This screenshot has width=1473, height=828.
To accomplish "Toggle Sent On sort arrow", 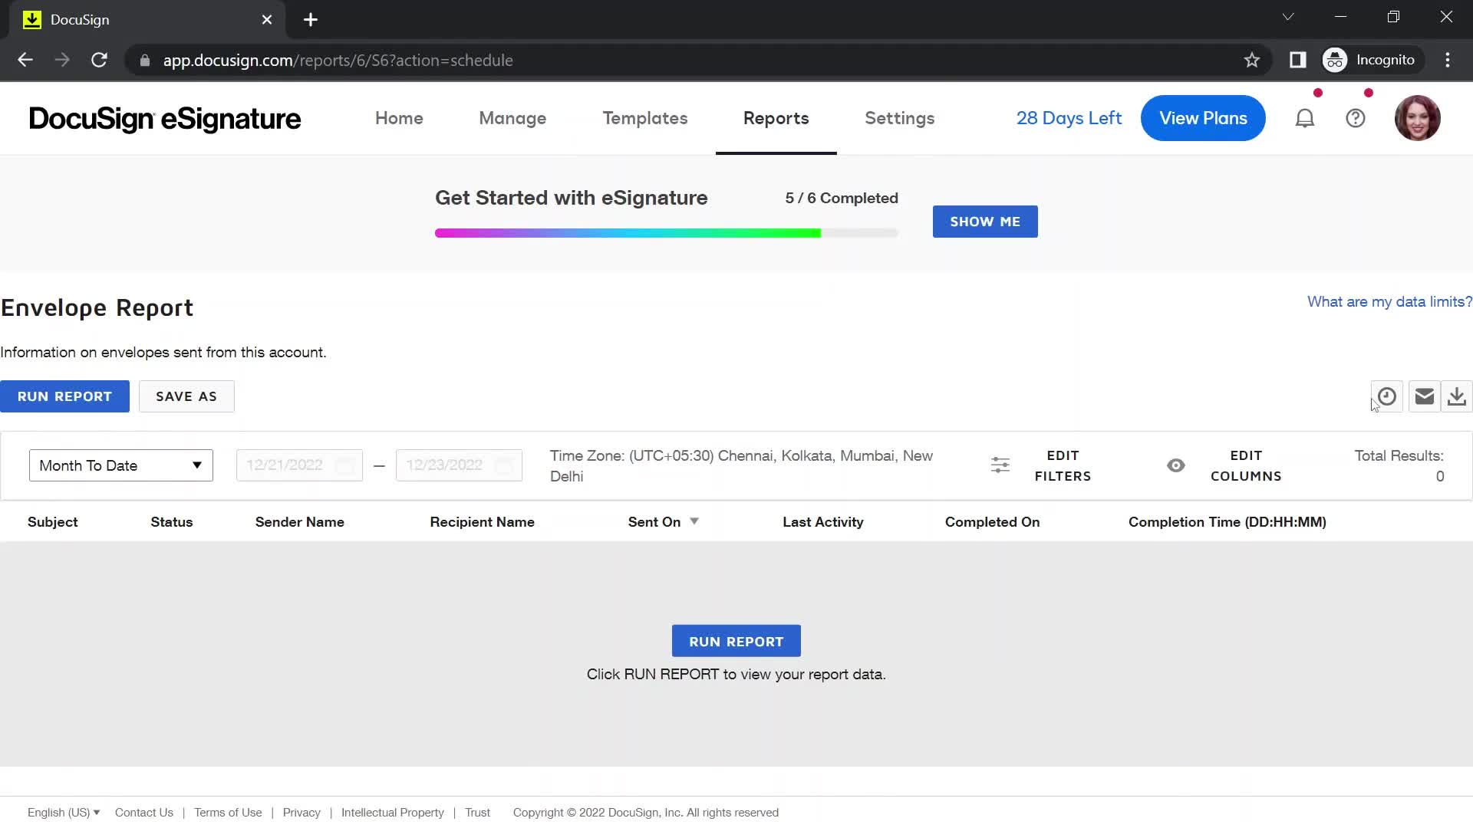I will tap(694, 521).
